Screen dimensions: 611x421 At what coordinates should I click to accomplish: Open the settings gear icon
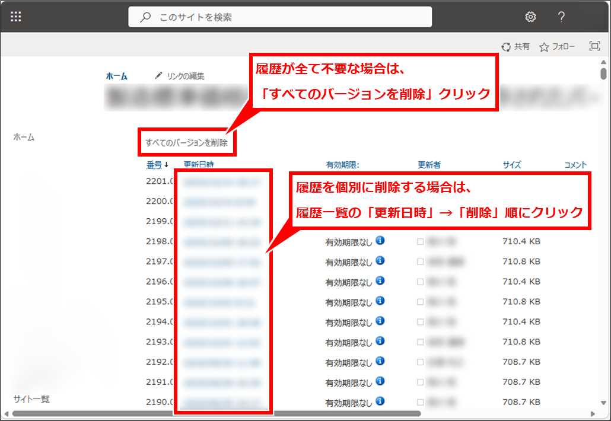coord(530,17)
